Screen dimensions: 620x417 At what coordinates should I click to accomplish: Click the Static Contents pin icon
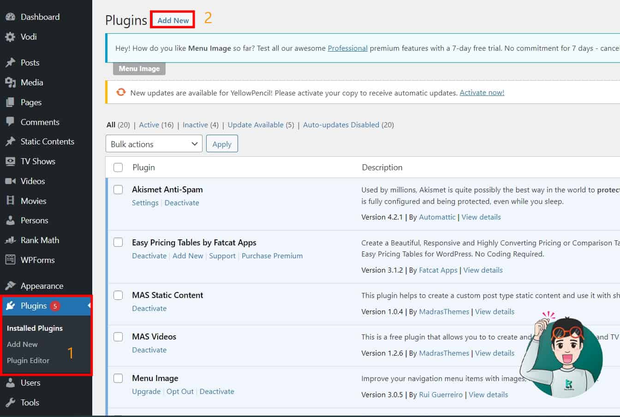point(10,142)
